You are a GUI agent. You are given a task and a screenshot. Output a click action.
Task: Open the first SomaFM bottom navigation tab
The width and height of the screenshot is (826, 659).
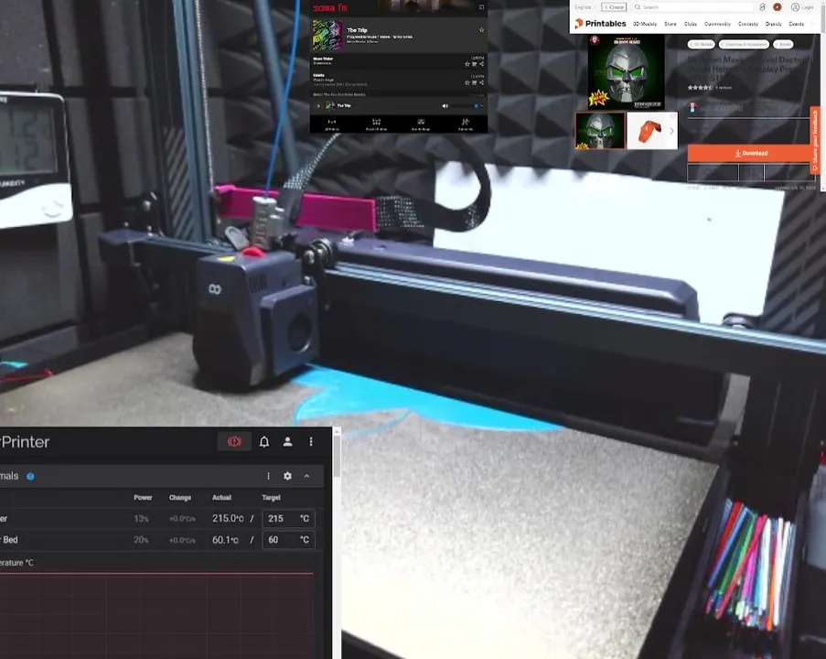[x=332, y=124]
